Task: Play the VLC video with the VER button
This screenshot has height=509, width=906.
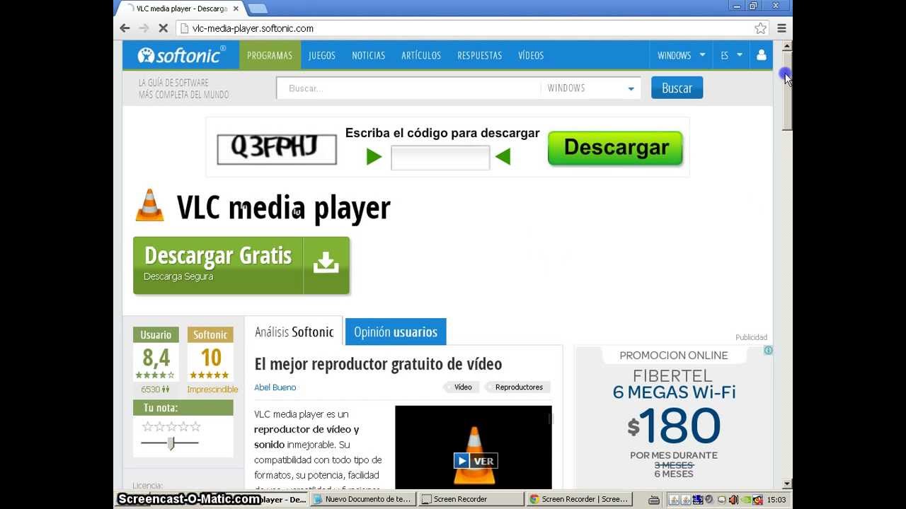Action: (476, 461)
